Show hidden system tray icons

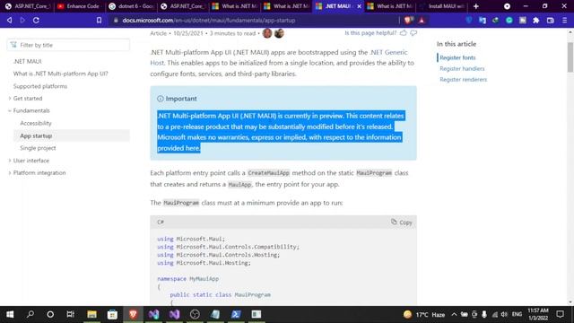454,314
